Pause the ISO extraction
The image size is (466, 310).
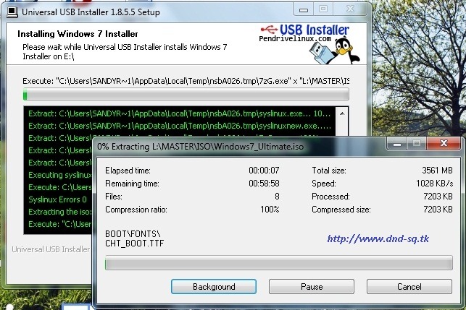(312, 287)
